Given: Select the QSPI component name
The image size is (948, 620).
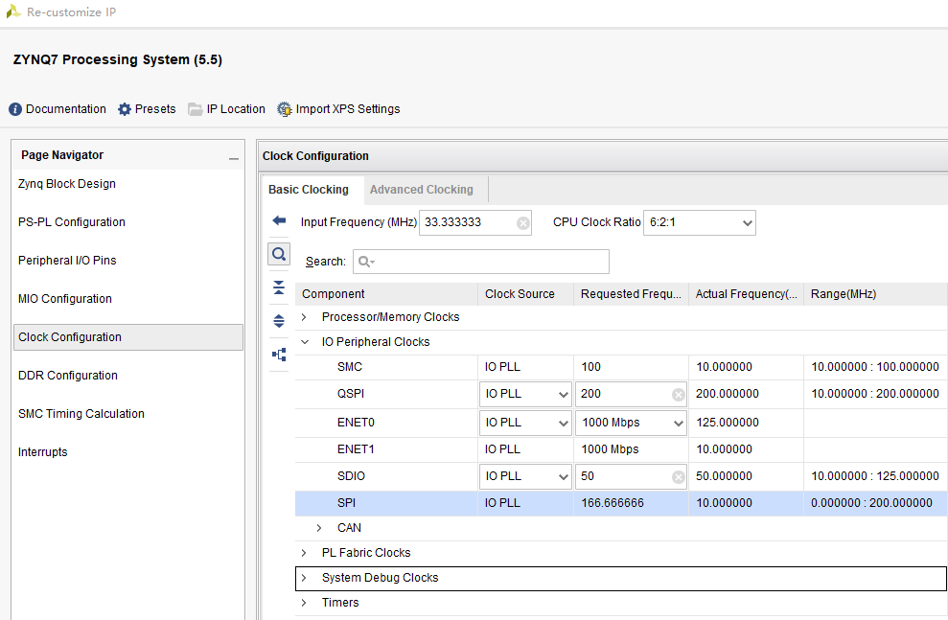Looking at the screenshot, I should [351, 394].
